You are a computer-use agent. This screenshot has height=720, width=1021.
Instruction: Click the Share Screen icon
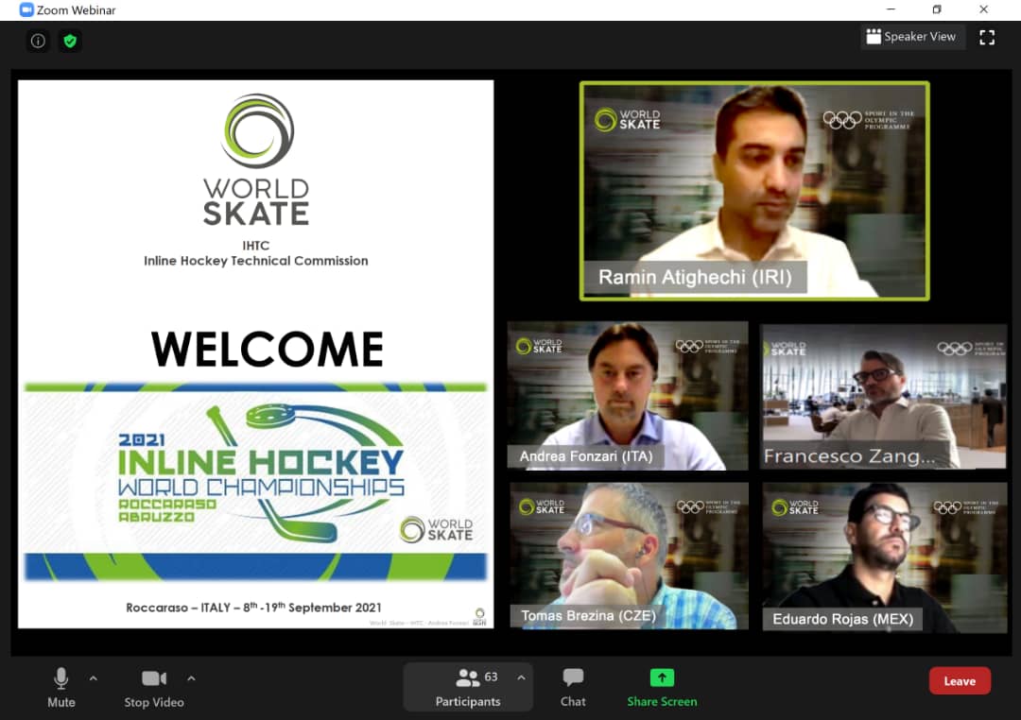coord(662,677)
